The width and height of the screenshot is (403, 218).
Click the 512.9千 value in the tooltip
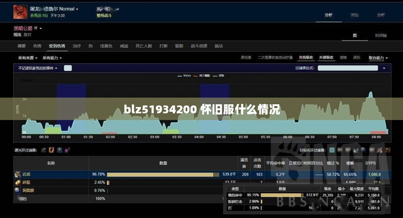(312, 195)
